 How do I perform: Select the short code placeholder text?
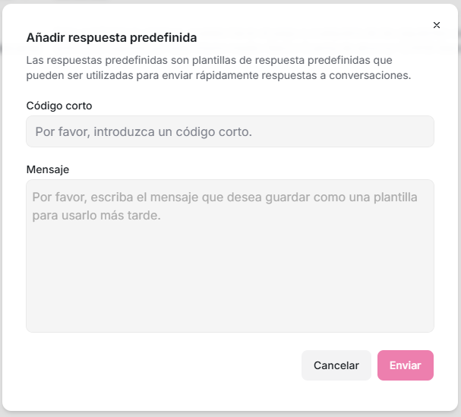point(144,131)
